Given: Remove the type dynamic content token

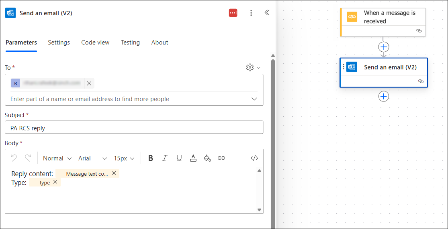Looking at the screenshot, I should point(55,182).
